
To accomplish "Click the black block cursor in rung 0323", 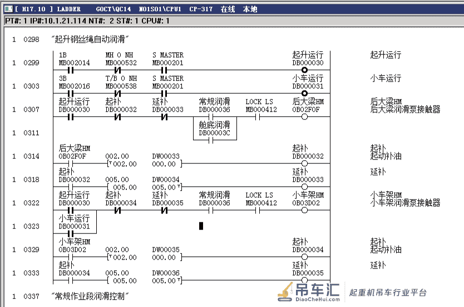I will coord(201,226).
